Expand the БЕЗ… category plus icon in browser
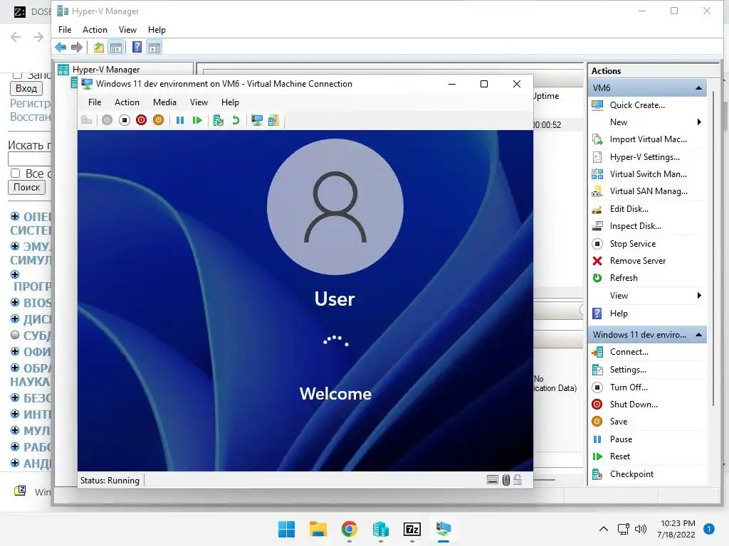Image resolution: width=729 pixels, height=546 pixels. [15, 398]
